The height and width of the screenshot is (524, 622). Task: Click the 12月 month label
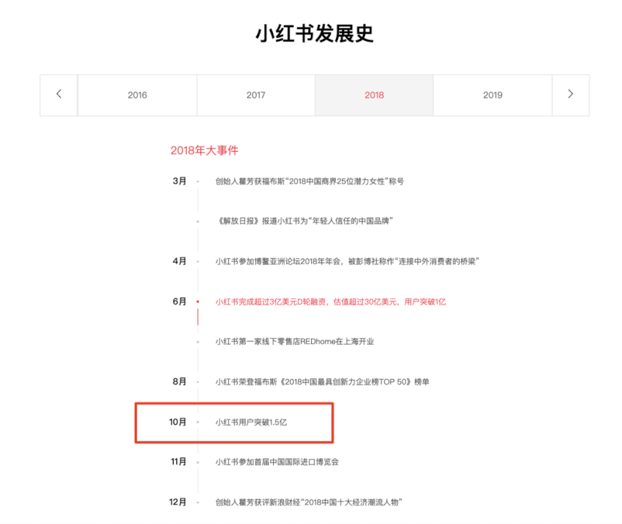178,502
